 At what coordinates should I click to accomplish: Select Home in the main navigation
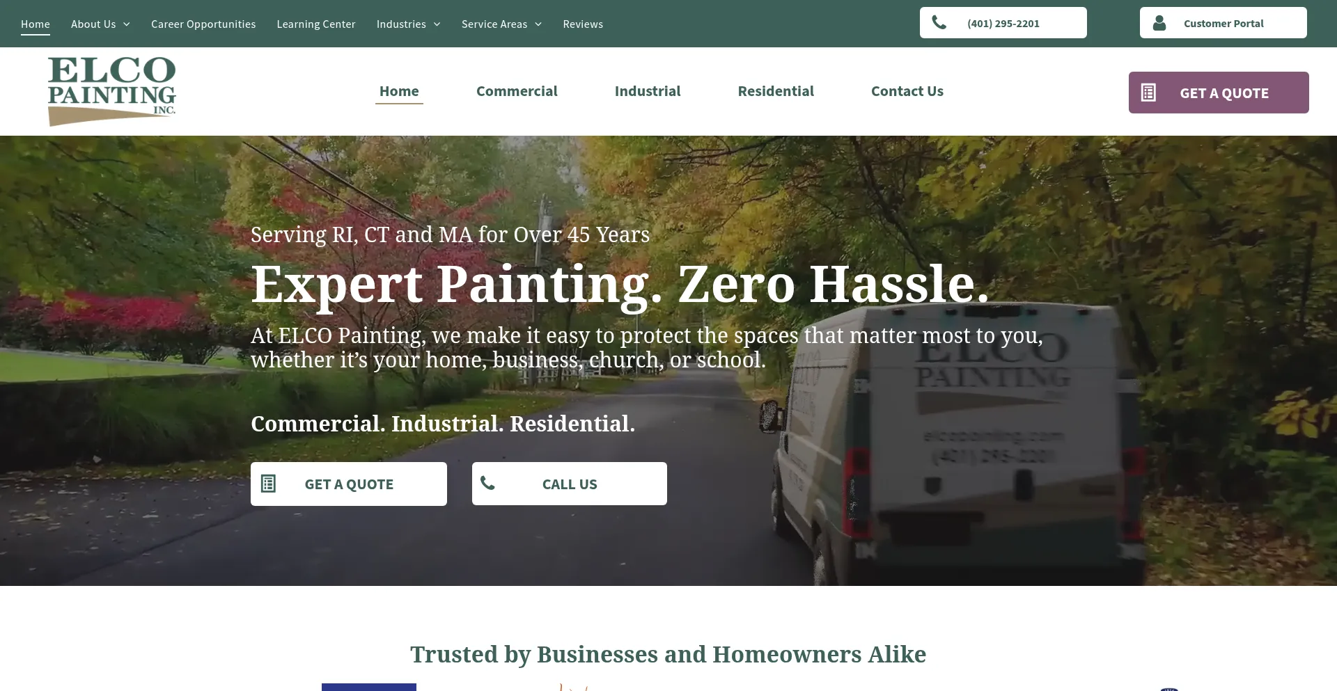click(399, 91)
